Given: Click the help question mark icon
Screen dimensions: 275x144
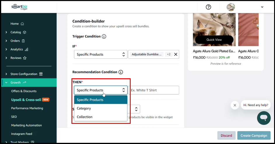Looking at the screenshot, I should [208, 7].
